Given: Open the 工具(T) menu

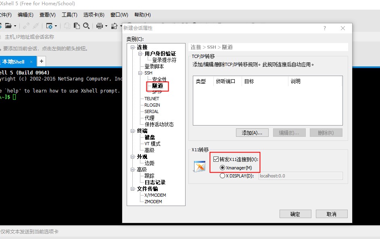Looking at the screenshot, I should coord(69,14).
